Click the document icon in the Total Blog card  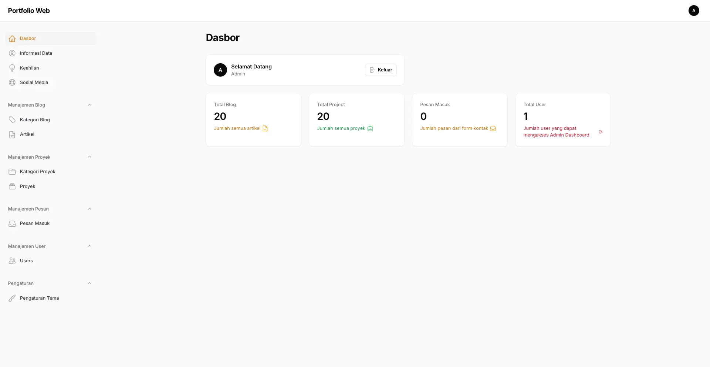[x=265, y=128]
